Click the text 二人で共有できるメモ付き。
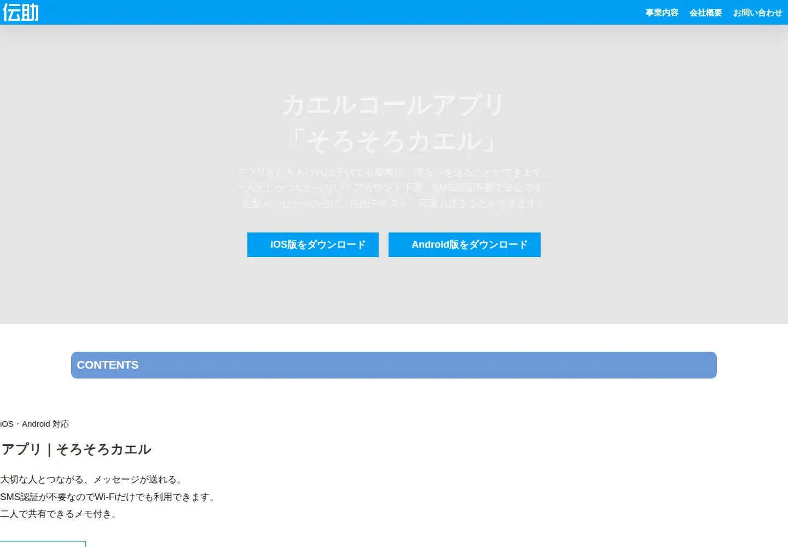 pos(59,514)
